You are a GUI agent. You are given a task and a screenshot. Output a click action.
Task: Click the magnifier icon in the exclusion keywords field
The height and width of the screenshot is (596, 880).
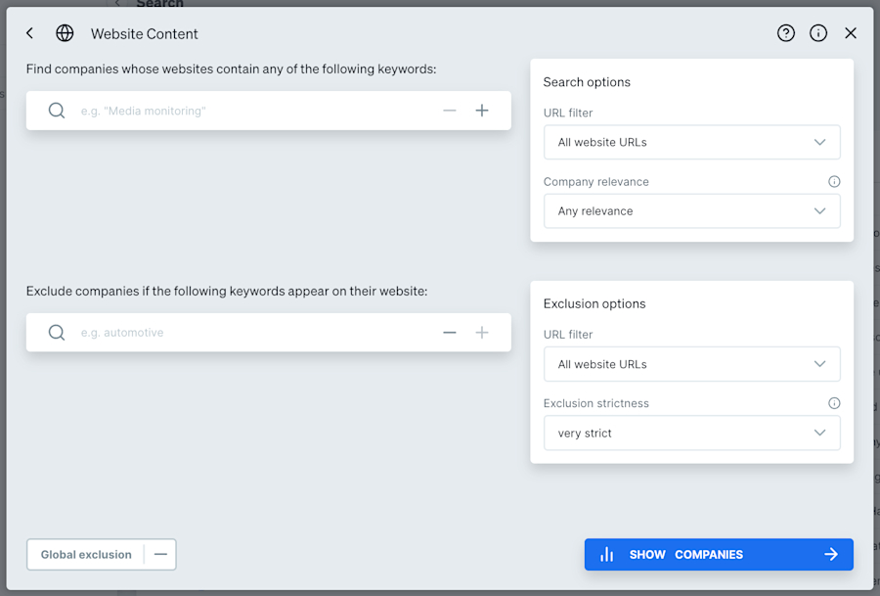57,332
